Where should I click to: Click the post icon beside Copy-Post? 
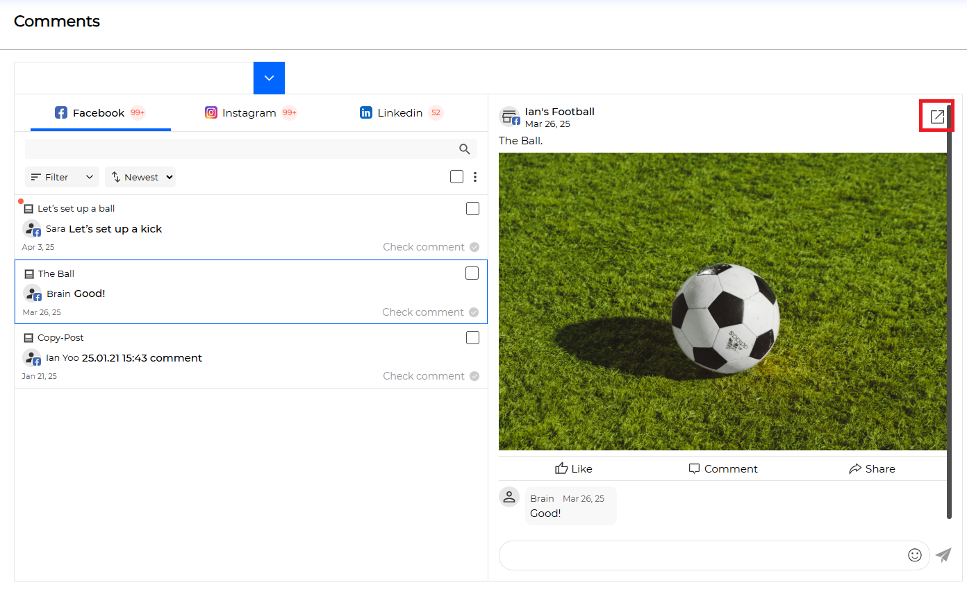tap(28, 338)
